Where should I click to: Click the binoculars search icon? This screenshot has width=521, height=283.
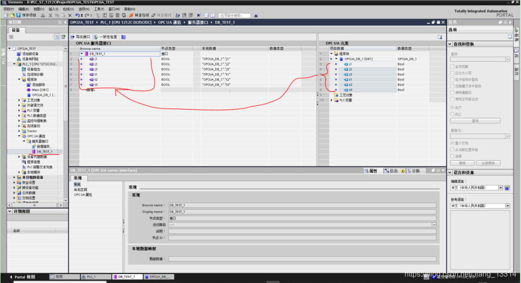(255, 16)
